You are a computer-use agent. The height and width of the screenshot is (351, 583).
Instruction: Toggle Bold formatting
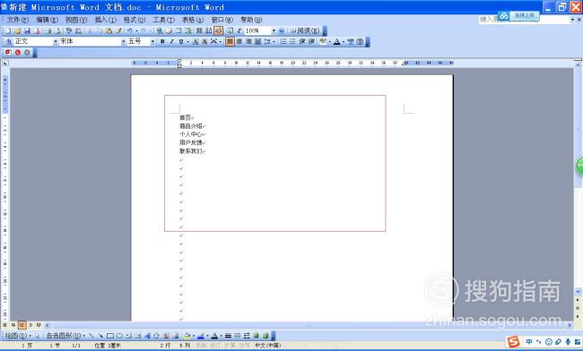click(x=162, y=41)
